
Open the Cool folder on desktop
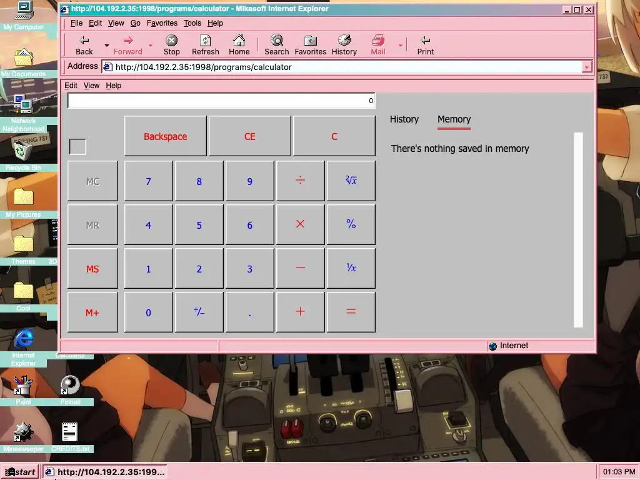click(23, 297)
